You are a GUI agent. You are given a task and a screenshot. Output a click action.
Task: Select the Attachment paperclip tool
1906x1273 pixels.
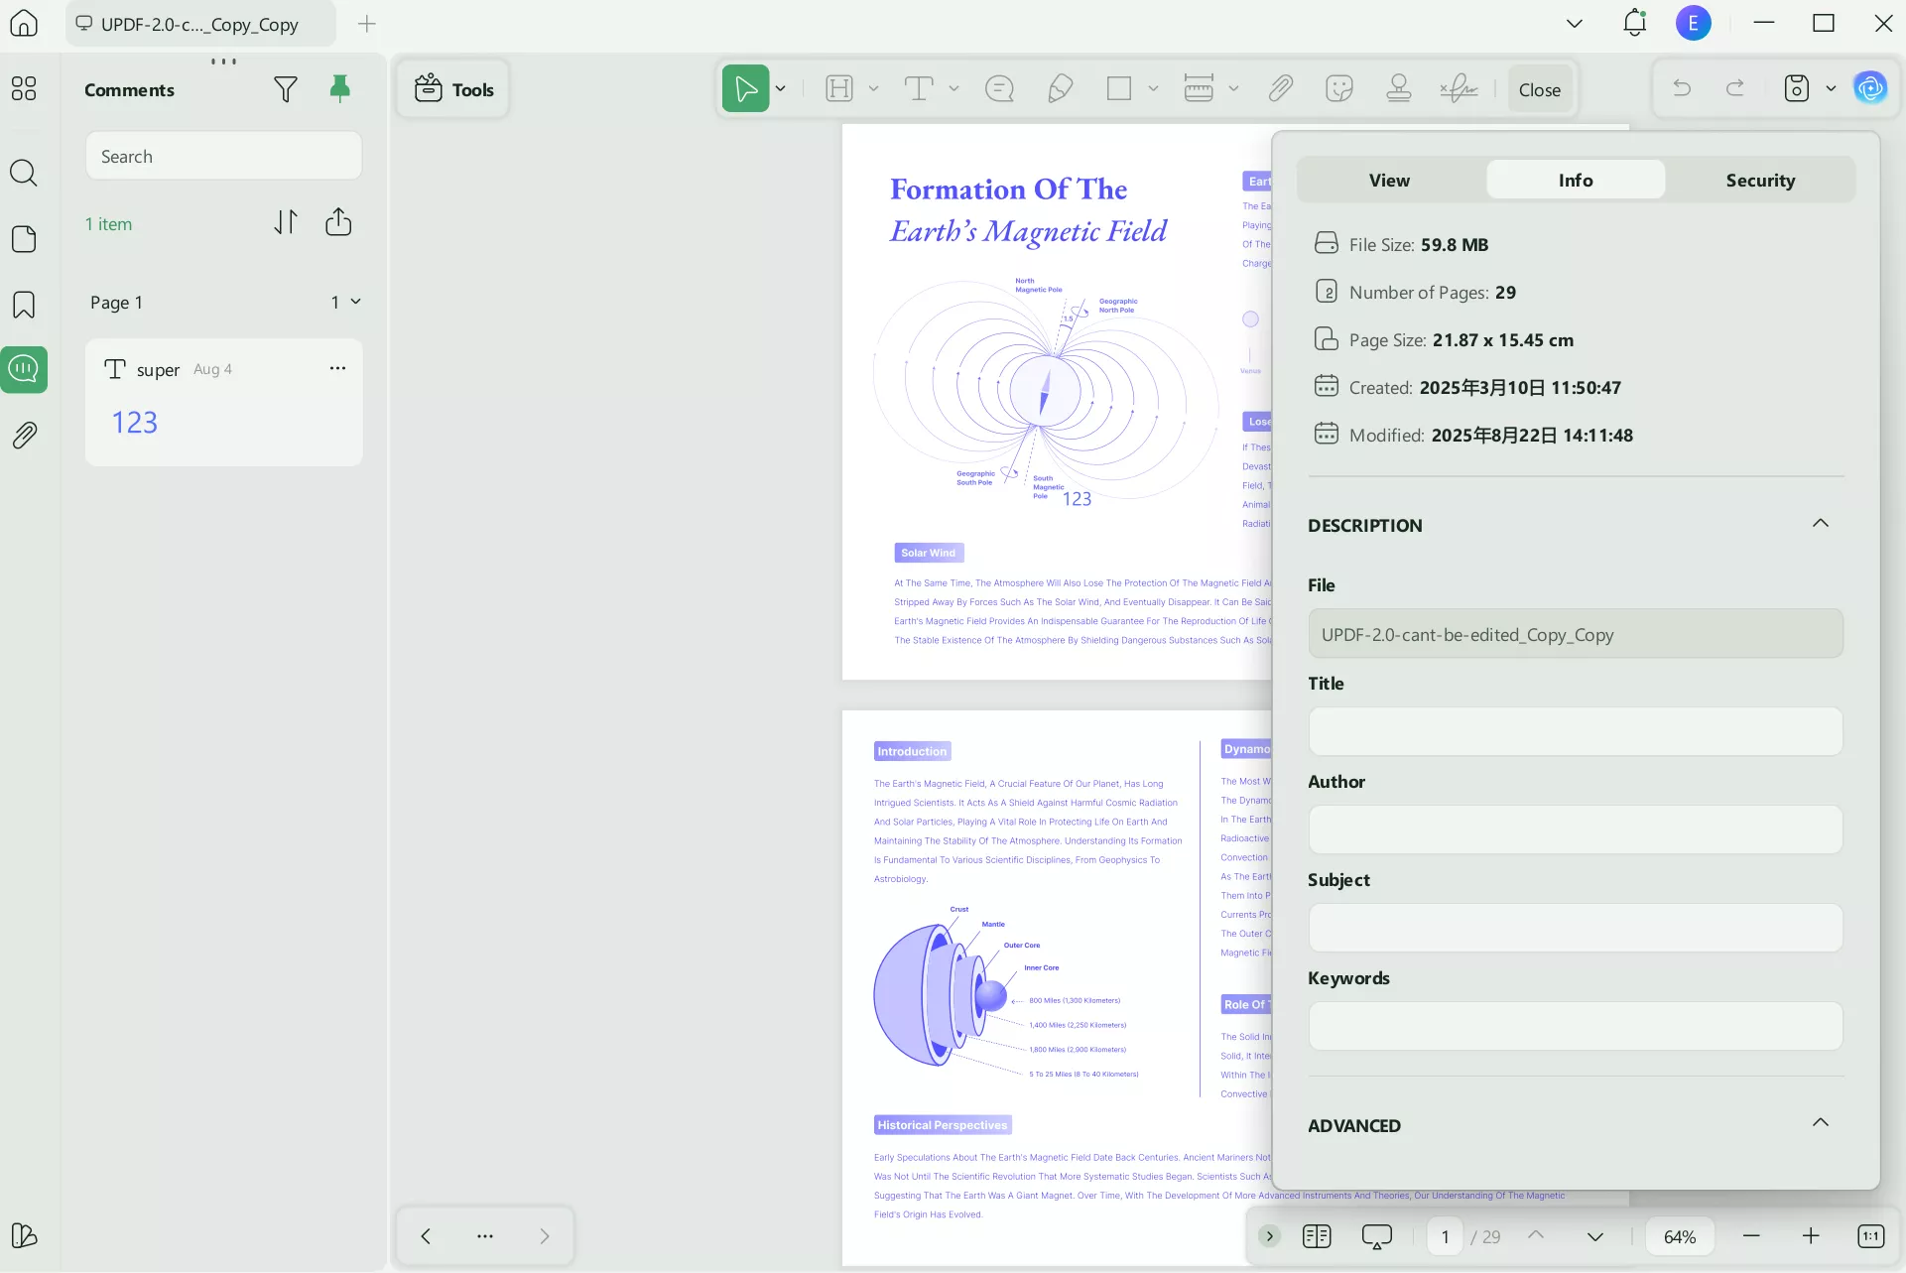click(1281, 88)
